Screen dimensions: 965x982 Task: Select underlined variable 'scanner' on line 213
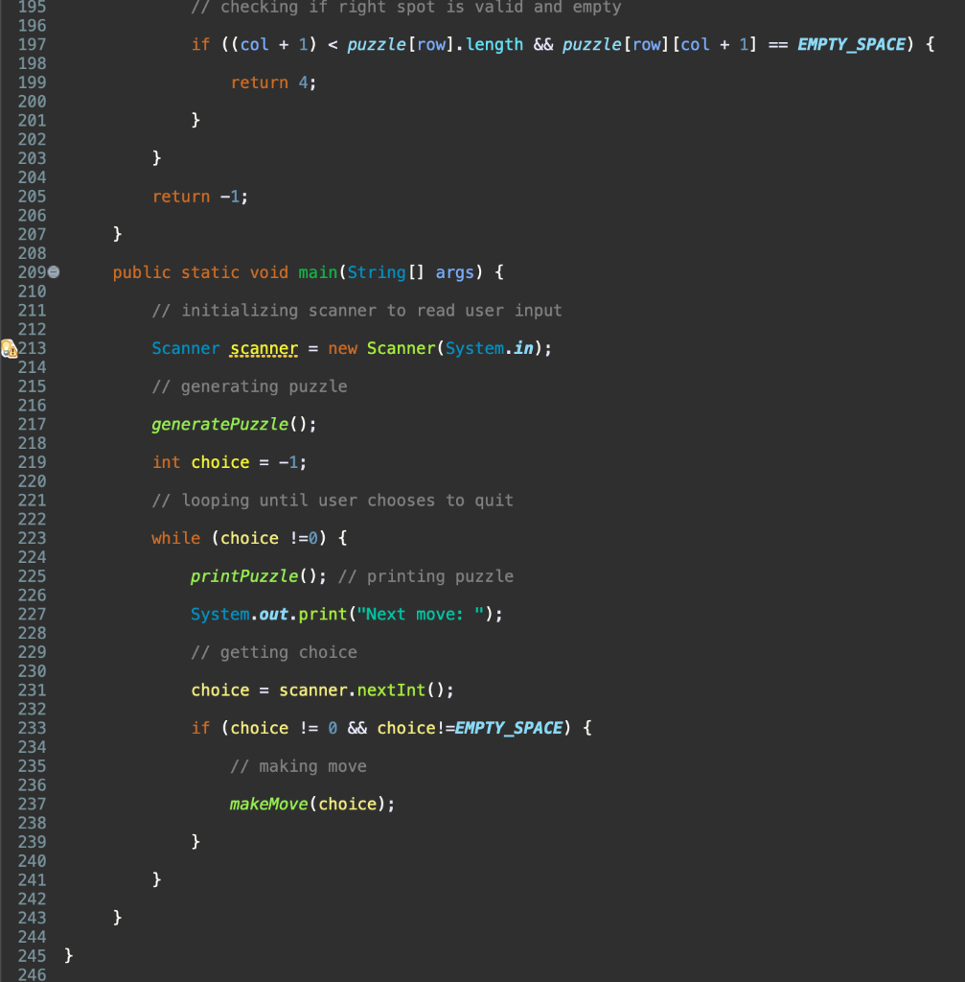(x=264, y=348)
